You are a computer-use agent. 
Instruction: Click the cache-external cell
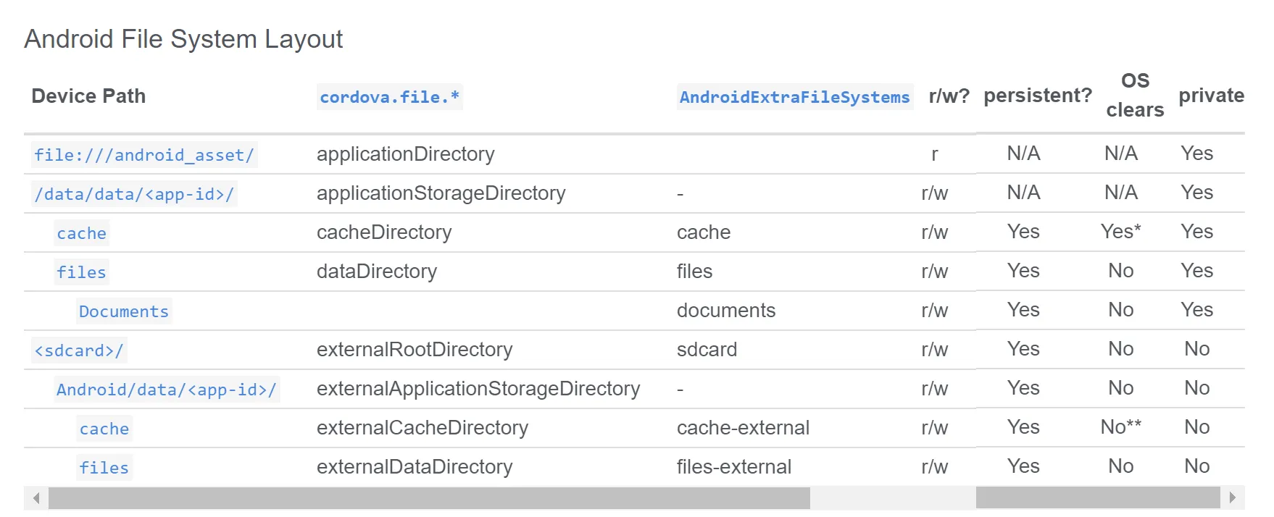pos(743,428)
